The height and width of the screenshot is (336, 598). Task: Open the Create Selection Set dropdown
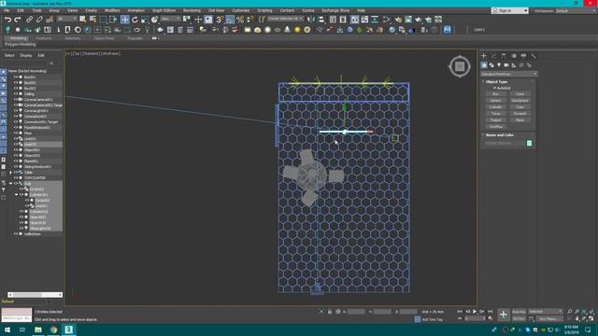tap(285, 19)
